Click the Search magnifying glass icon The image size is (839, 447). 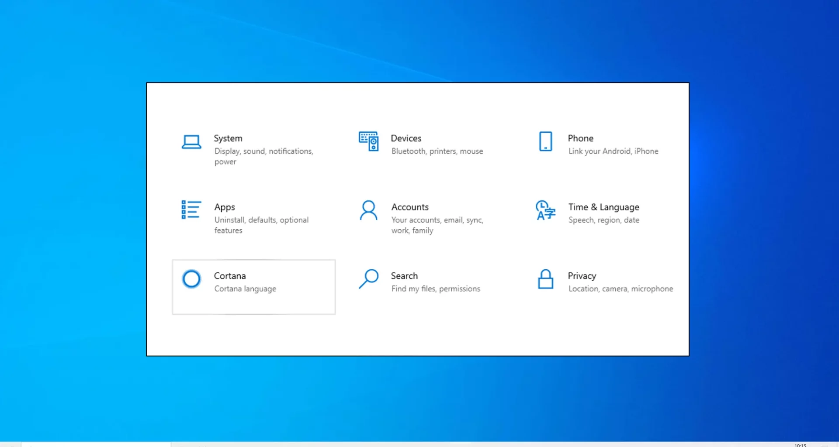(x=368, y=279)
